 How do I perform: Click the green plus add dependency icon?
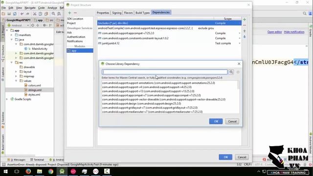(245, 20)
